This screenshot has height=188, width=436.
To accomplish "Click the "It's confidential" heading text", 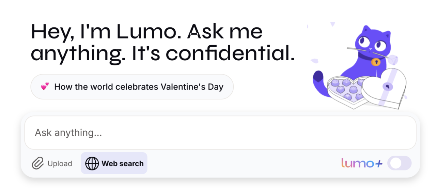I will (213, 54).
